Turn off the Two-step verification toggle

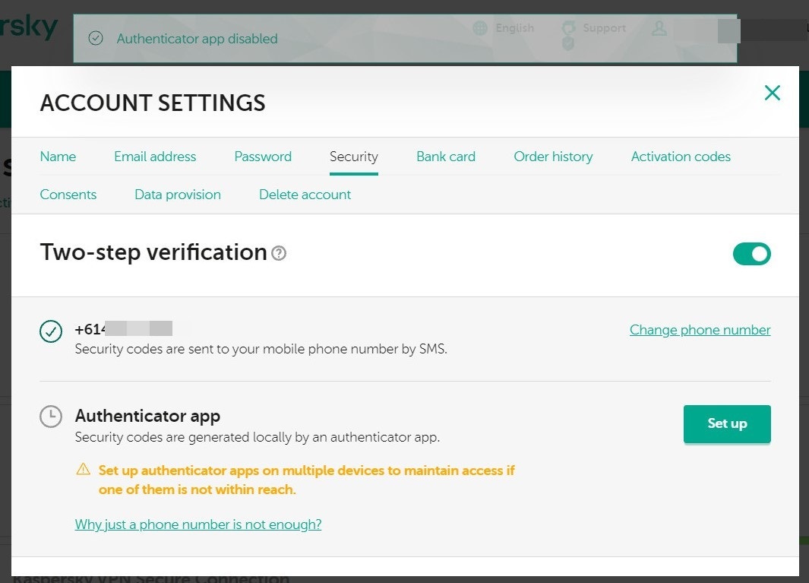point(751,254)
